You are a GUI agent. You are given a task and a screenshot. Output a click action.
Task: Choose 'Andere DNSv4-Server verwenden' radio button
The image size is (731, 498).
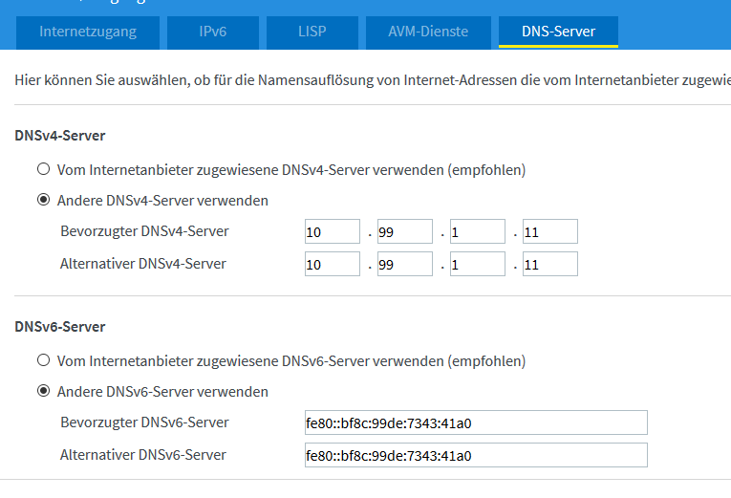[x=43, y=201]
